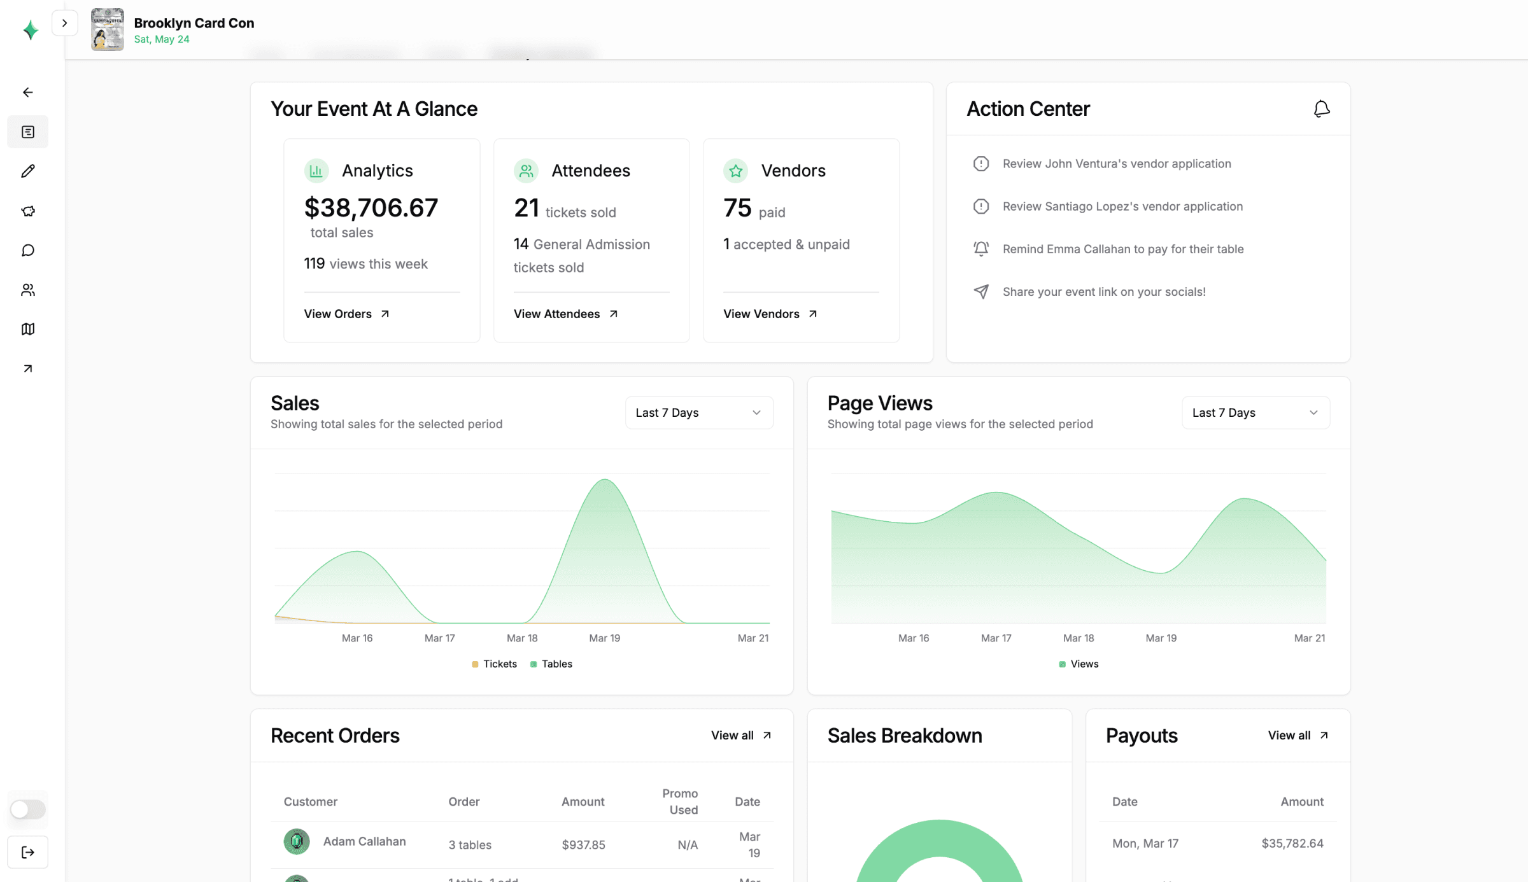Open the chat messages icon in sidebar

coord(28,250)
